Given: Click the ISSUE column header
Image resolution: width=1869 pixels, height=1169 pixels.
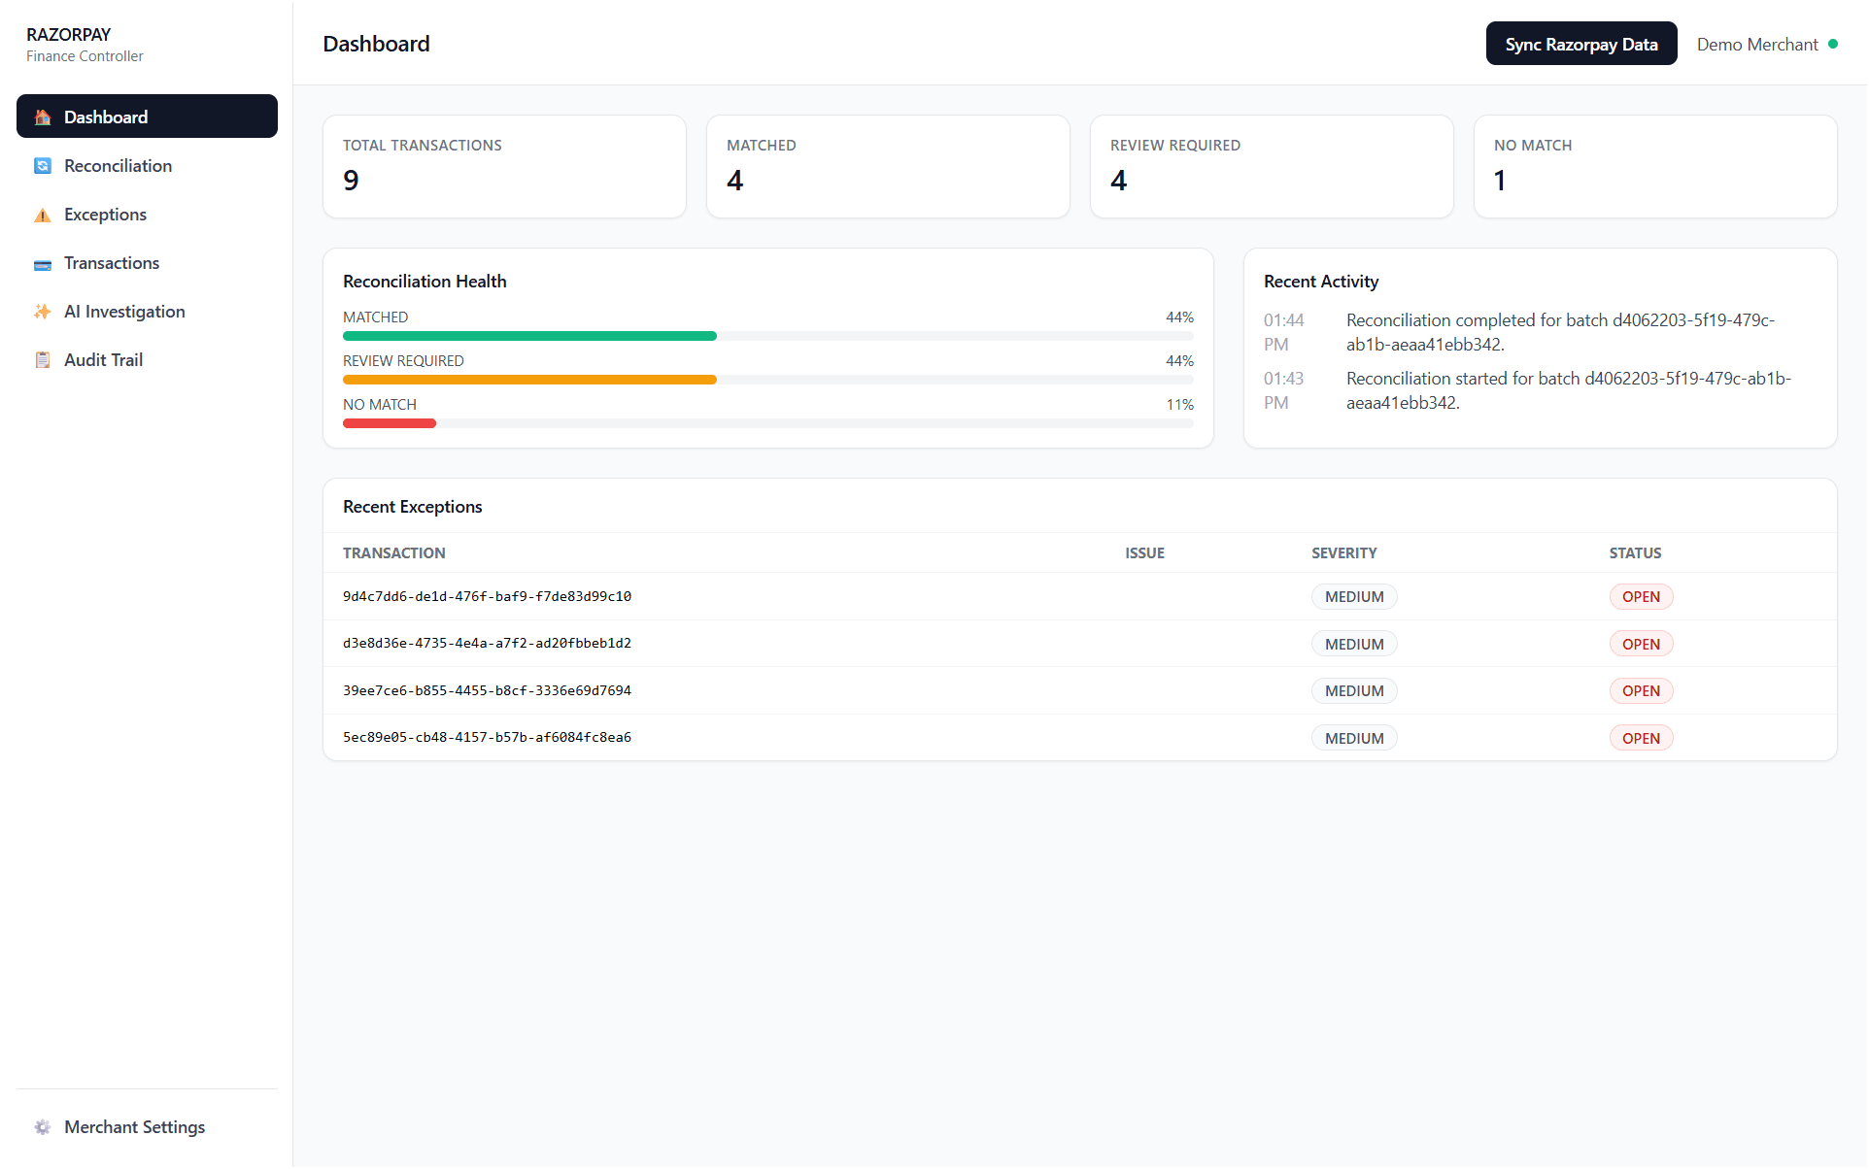Looking at the screenshot, I should (x=1144, y=552).
